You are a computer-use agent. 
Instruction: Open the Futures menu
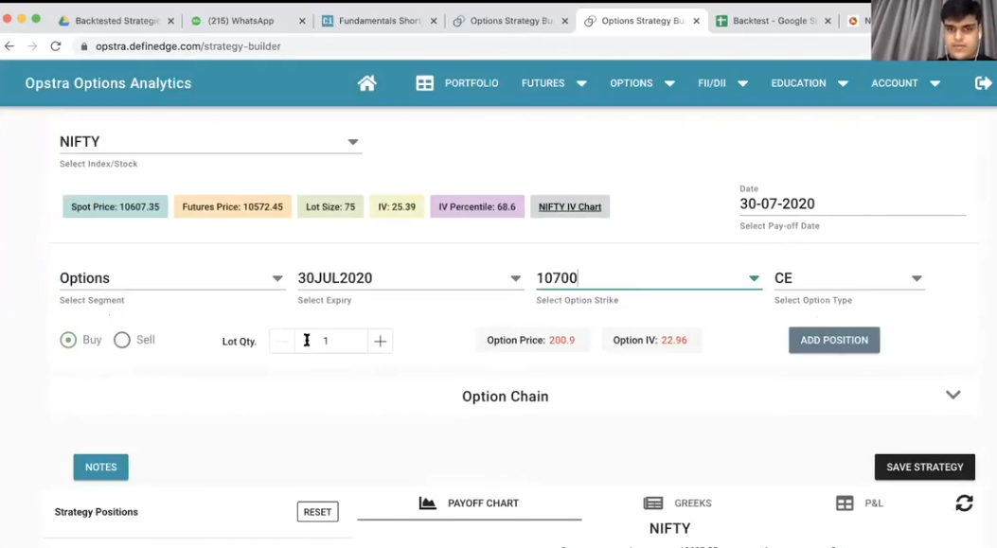[x=553, y=83]
